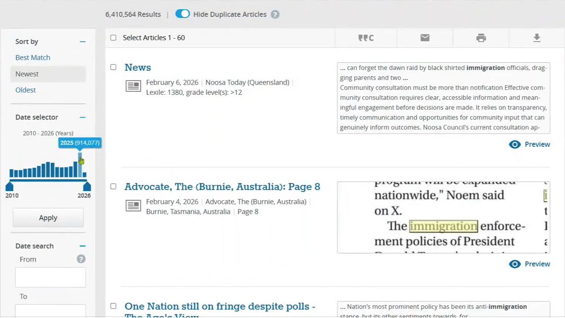Check box for One Nation still on fringe article
Screen dimensions: 565x318
click(x=113, y=306)
